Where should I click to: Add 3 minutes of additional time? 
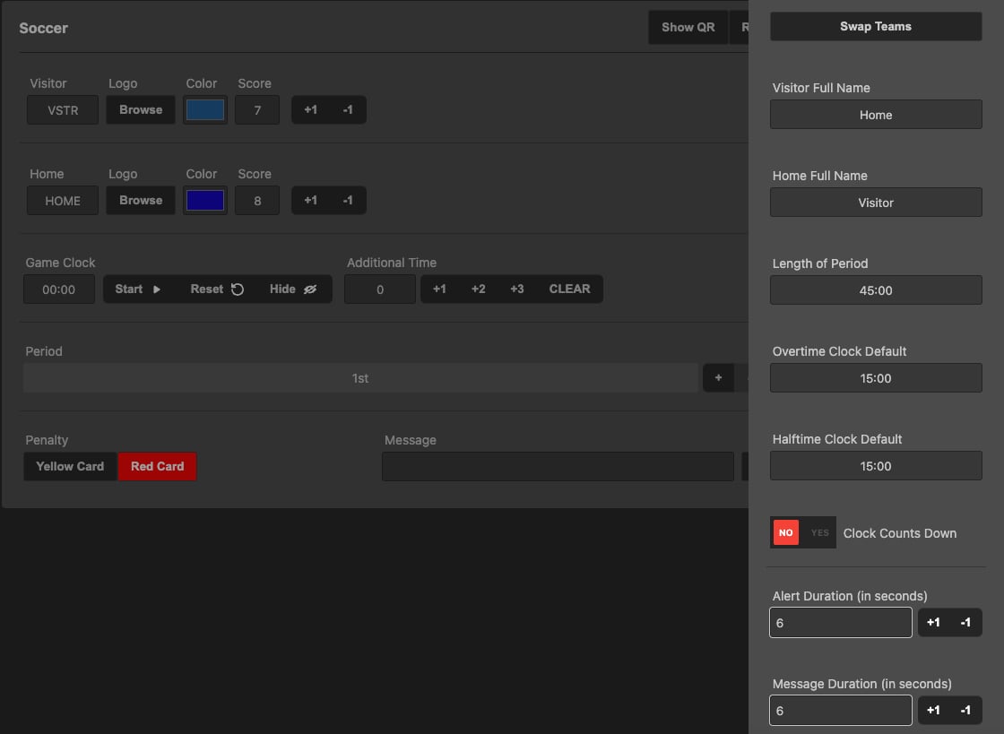[516, 289]
